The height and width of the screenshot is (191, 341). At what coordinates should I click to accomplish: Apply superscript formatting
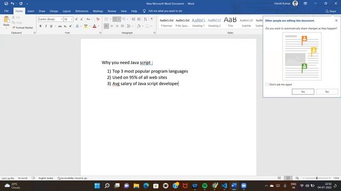point(70,26)
